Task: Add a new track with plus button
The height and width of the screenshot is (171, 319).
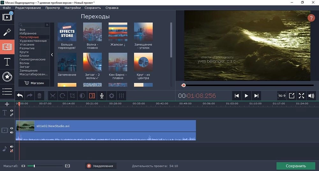Action: pyautogui.click(x=7, y=104)
